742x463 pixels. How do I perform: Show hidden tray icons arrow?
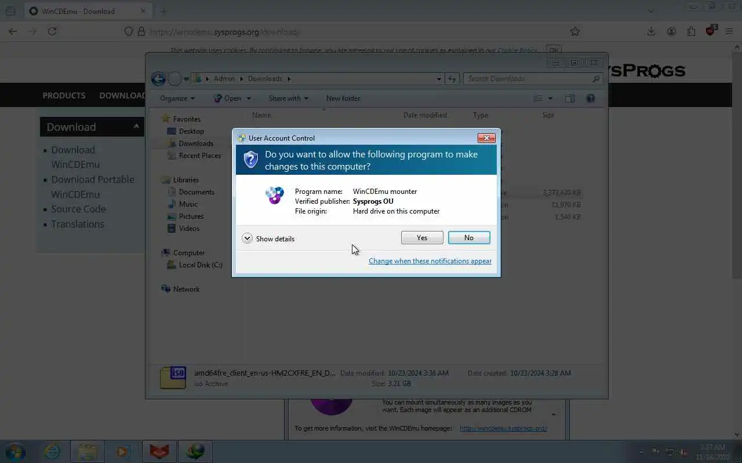(641, 452)
